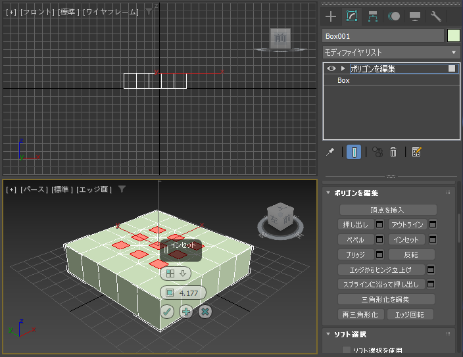Click filter funnel icon in front viewport

(149, 12)
